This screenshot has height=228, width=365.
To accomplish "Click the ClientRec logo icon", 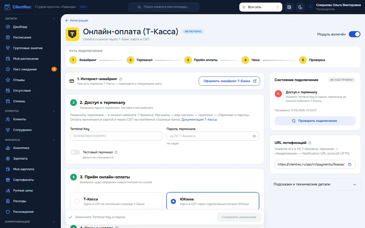I will pyautogui.click(x=7, y=7).
